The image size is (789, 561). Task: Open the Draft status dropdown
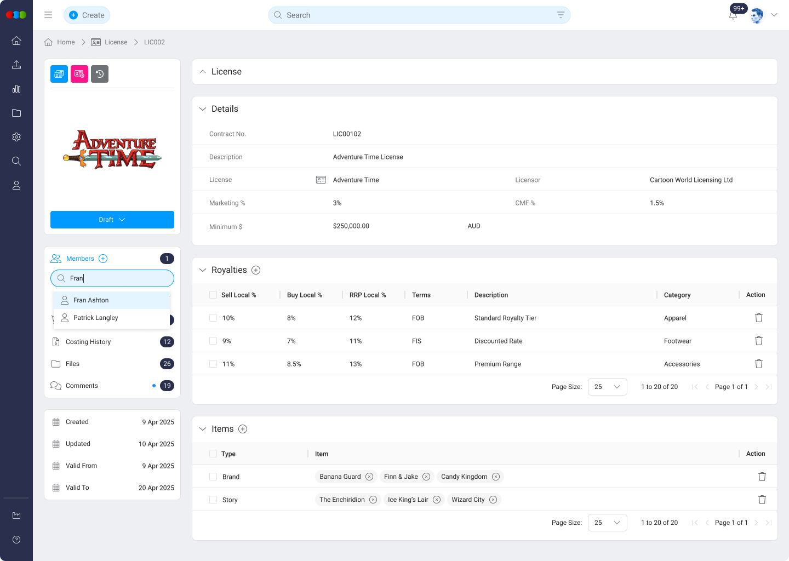click(112, 220)
